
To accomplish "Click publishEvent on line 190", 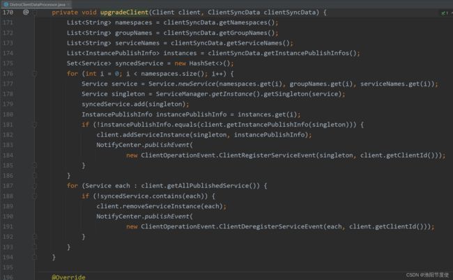I will [167, 217].
